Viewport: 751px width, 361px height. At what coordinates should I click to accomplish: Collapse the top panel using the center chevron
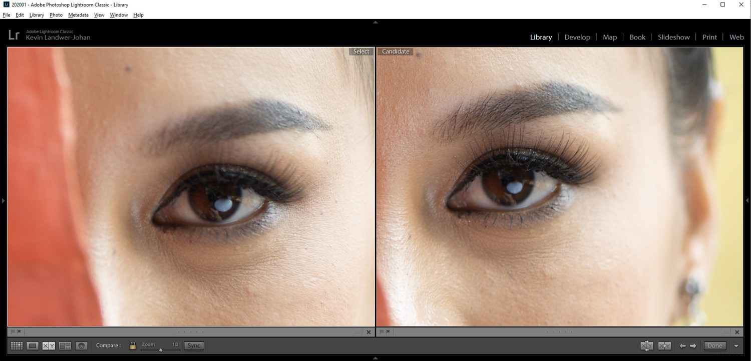pos(375,22)
